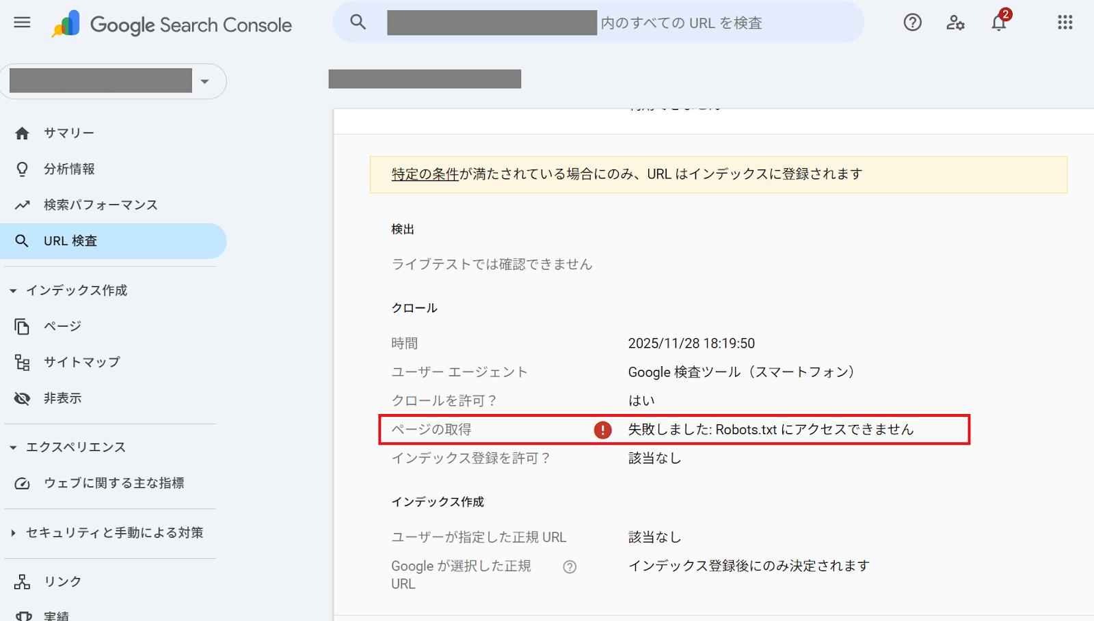Click the red error icon for ページの取得
The height and width of the screenshot is (621, 1094).
[602, 430]
